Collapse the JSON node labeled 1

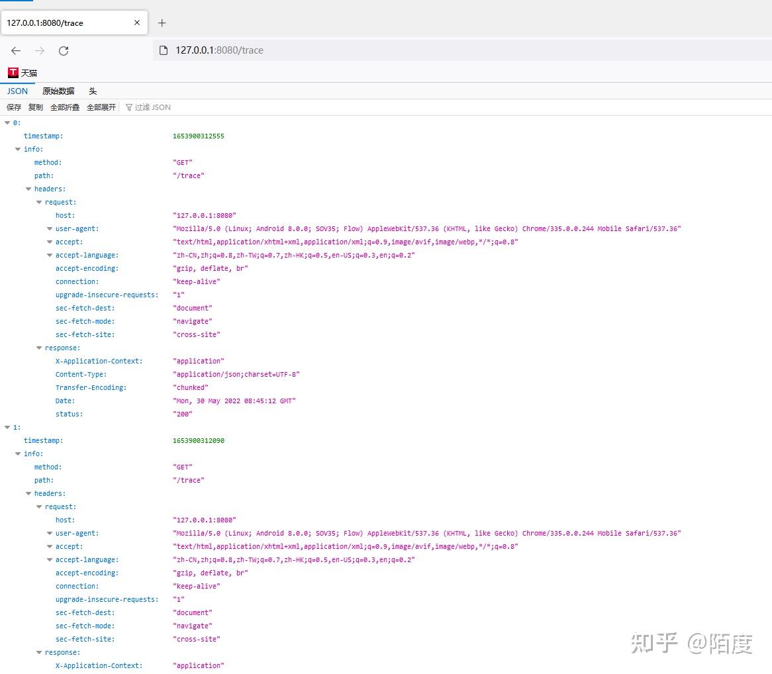[x=6, y=427]
